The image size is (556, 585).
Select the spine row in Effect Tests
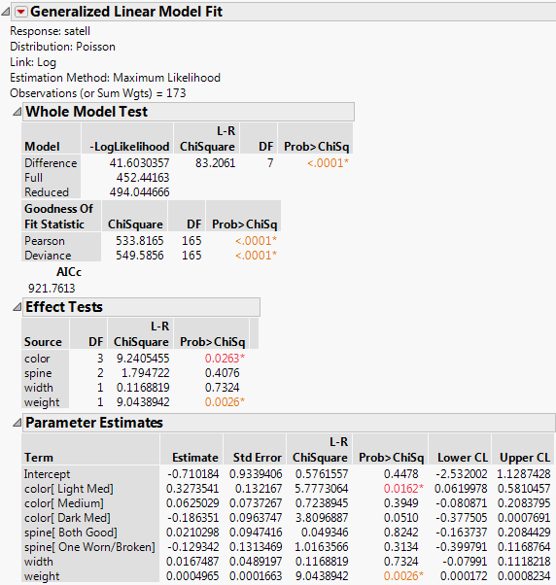click(38, 373)
